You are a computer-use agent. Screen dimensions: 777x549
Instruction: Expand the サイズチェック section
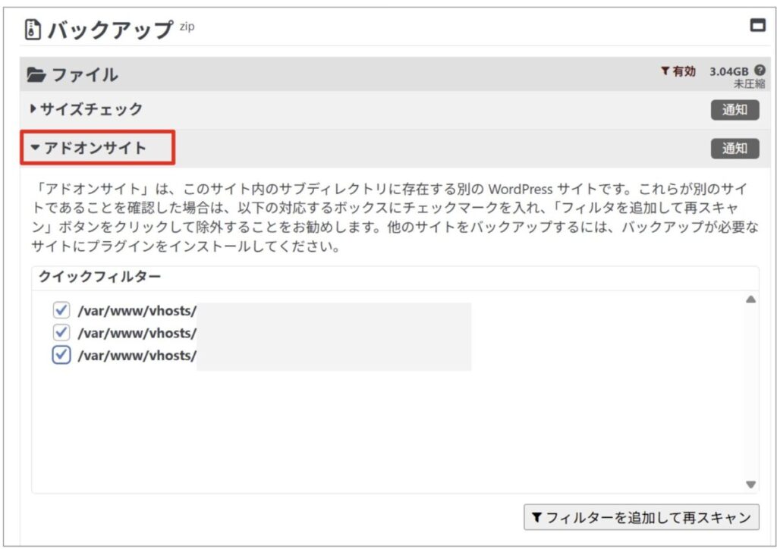(87, 109)
